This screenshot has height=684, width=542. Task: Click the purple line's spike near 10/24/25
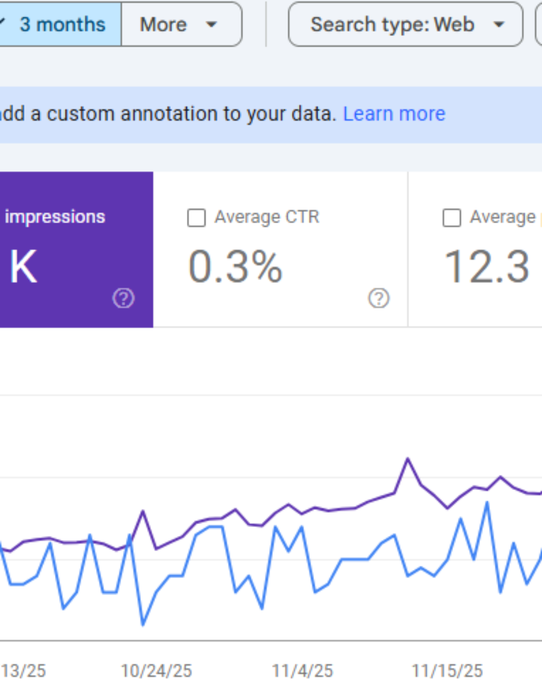tap(143, 512)
